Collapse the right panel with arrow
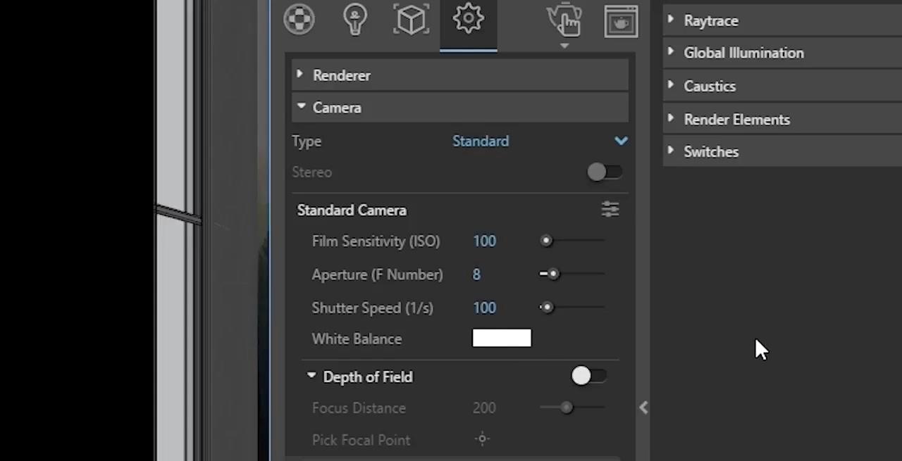902x461 pixels. point(643,408)
